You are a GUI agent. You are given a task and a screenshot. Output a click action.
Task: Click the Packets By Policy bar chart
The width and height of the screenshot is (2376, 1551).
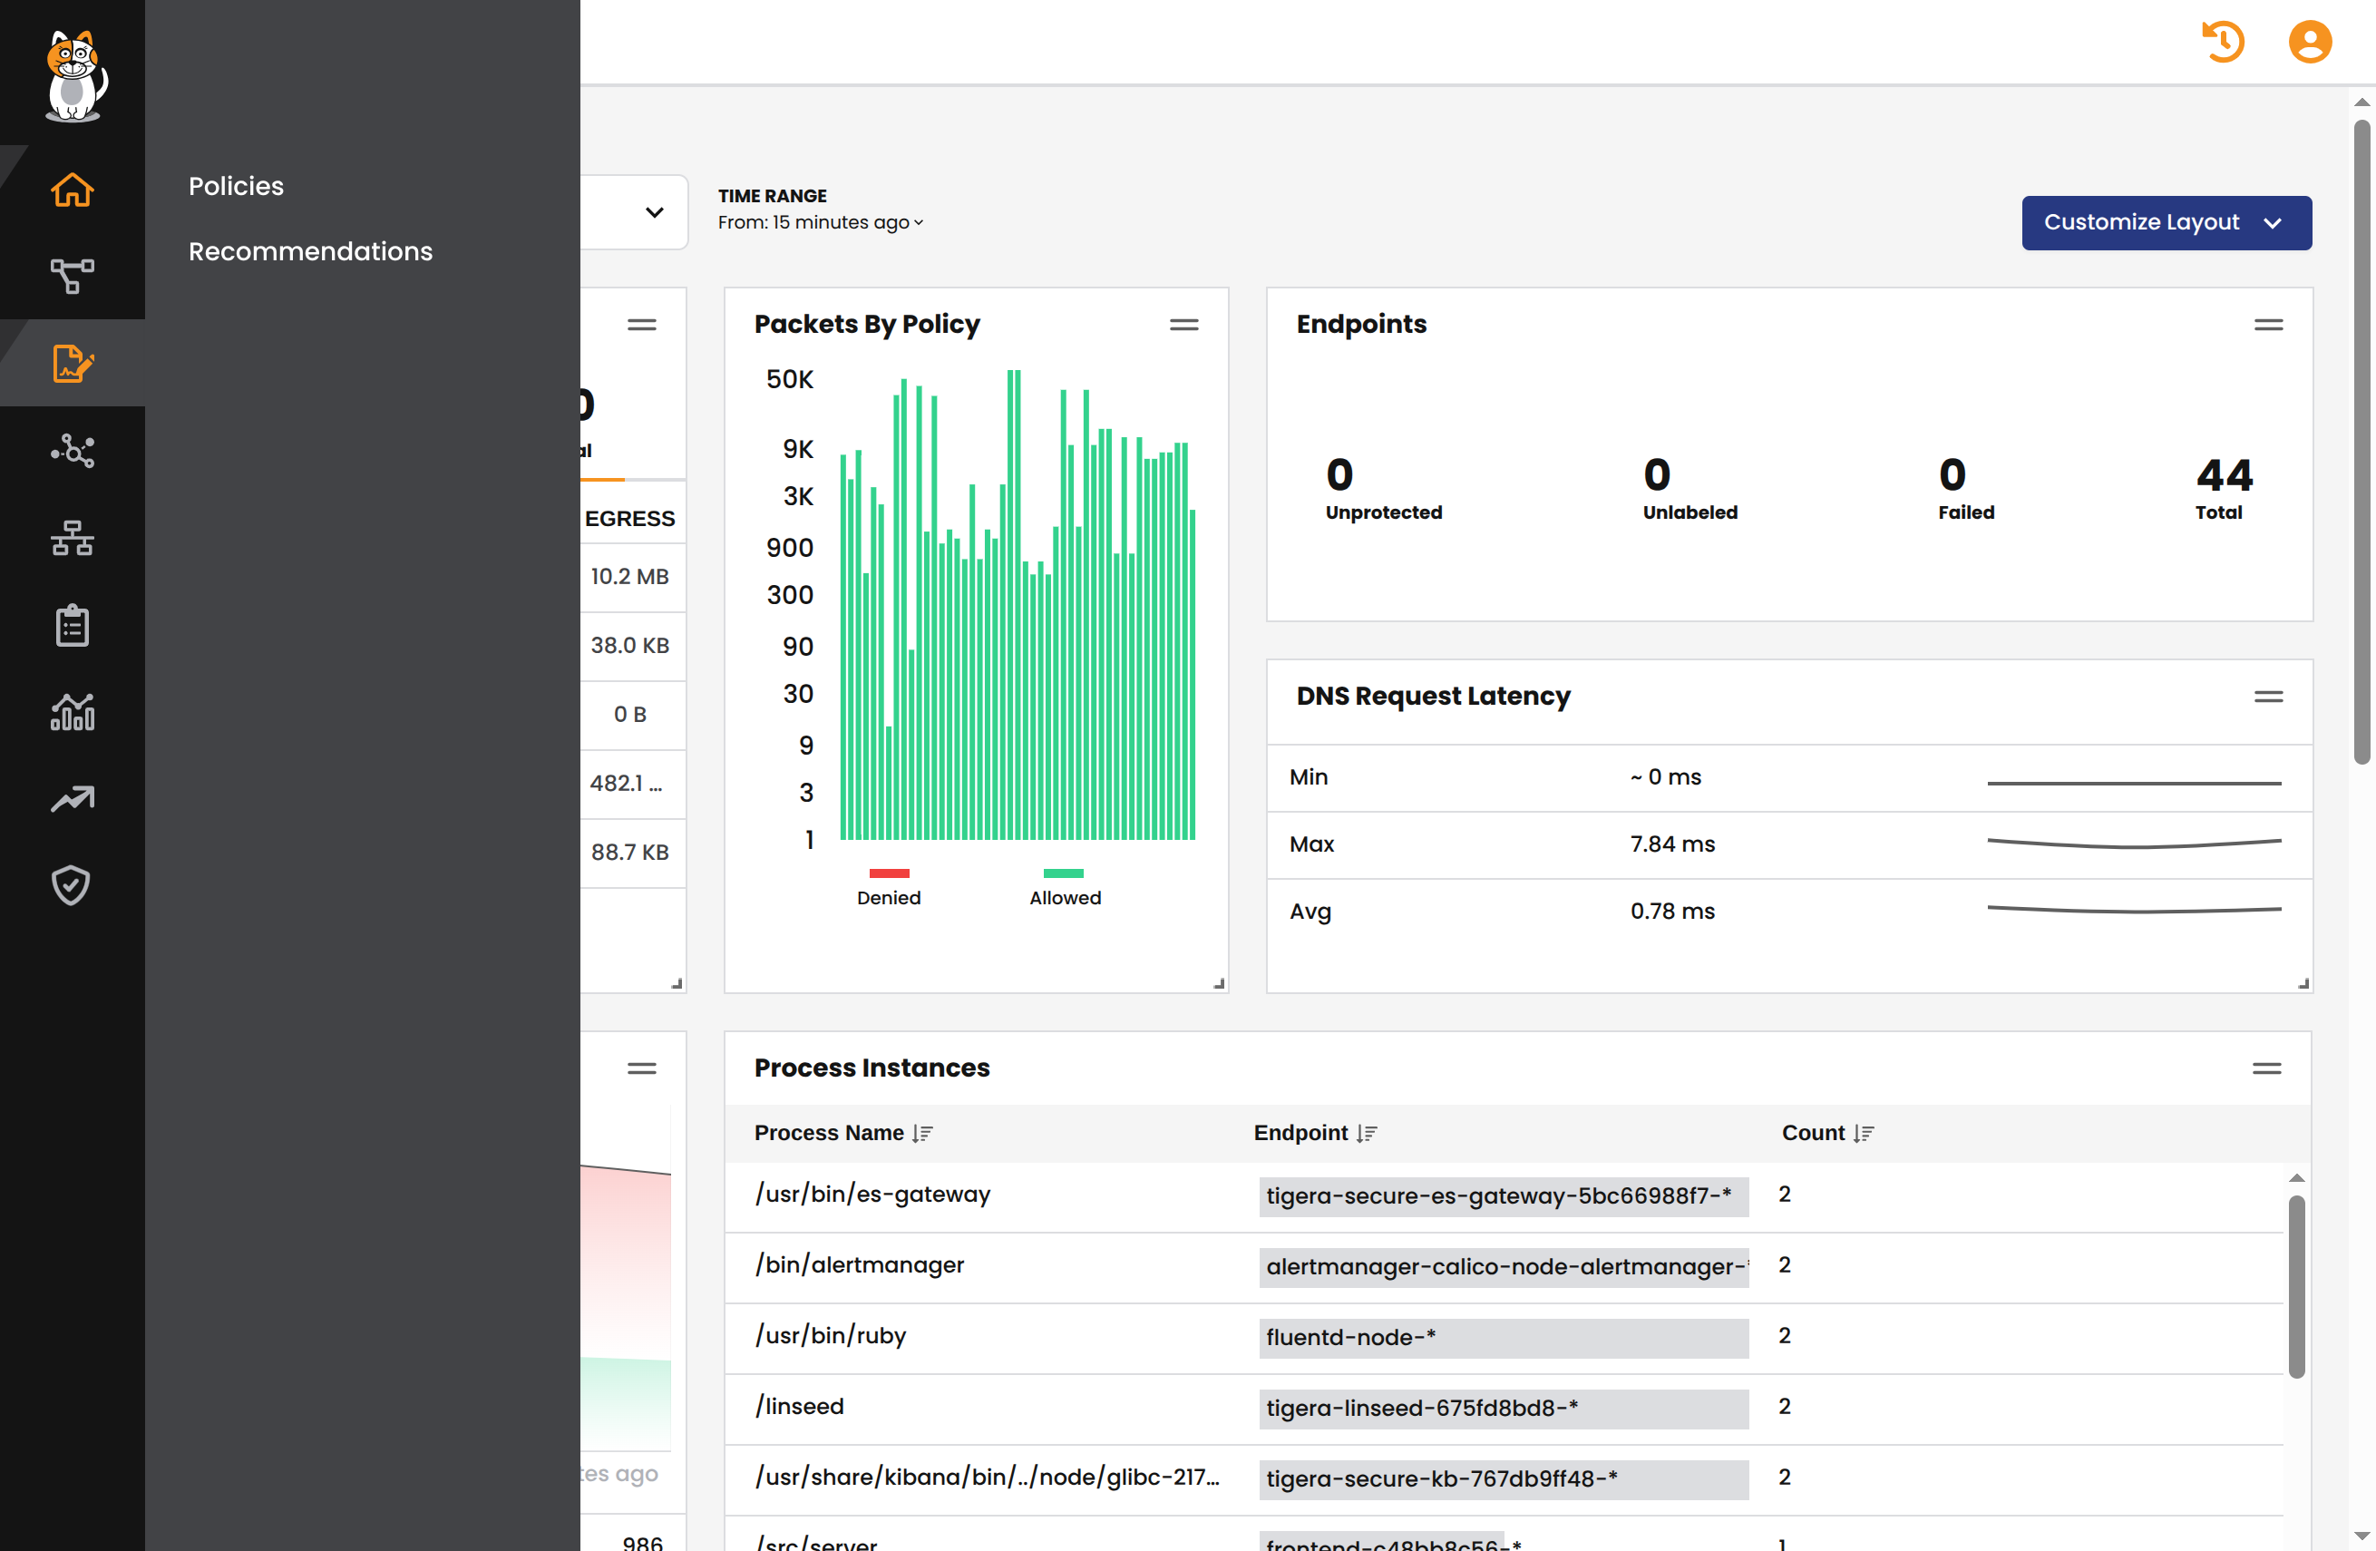click(x=1018, y=605)
